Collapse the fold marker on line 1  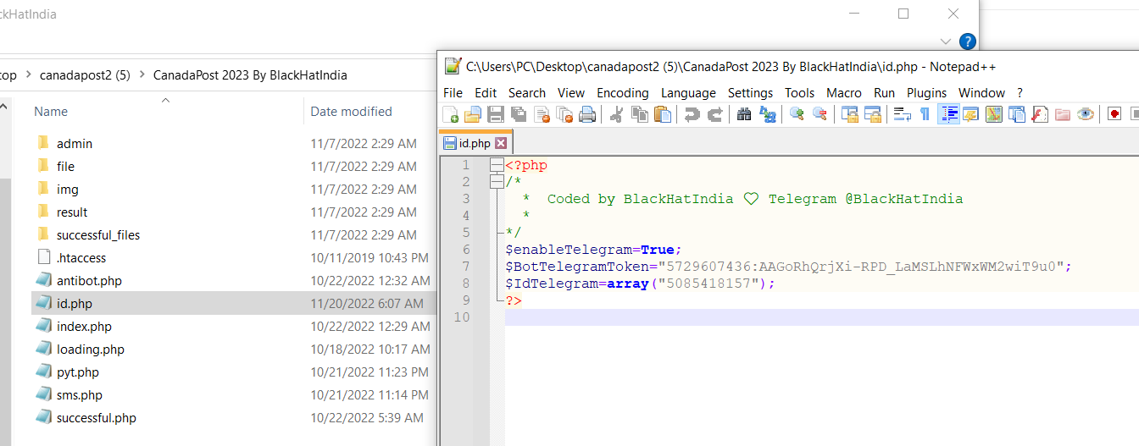point(497,166)
